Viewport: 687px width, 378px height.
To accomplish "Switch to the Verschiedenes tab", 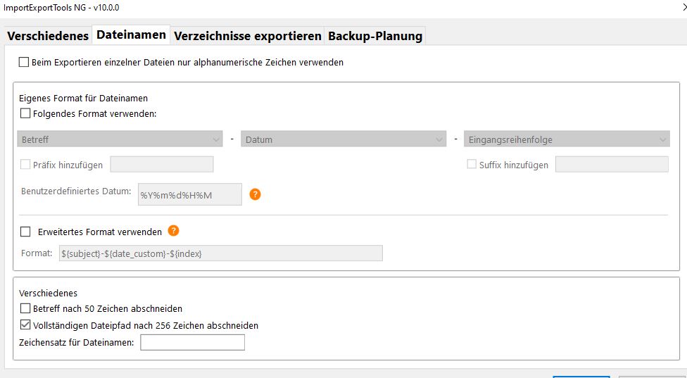I will tap(48, 36).
